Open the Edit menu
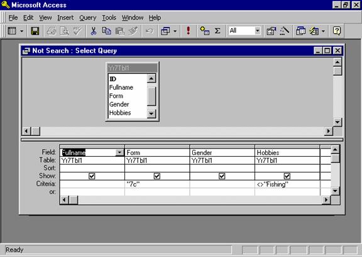The image size is (362, 257). point(28,18)
